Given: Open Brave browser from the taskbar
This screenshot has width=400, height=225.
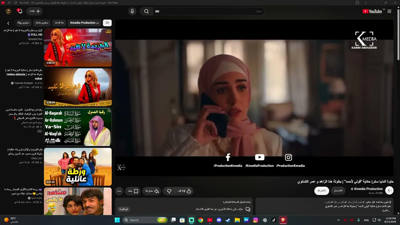Looking at the screenshot, I should click(x=283, y=220).
